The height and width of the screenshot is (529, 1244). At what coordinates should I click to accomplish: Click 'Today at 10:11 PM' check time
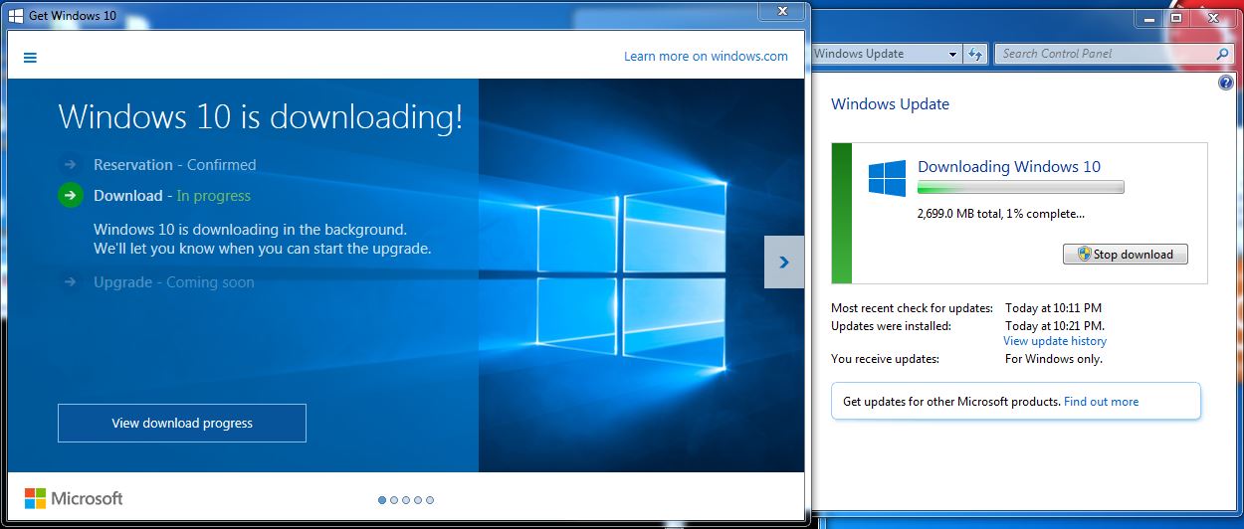(1053, 308)
